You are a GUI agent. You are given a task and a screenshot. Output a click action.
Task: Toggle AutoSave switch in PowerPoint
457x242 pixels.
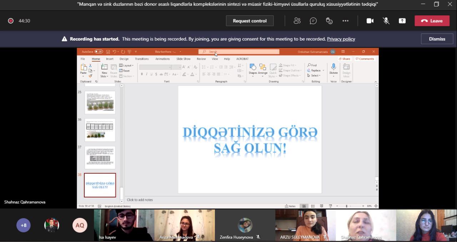point(99,52)
